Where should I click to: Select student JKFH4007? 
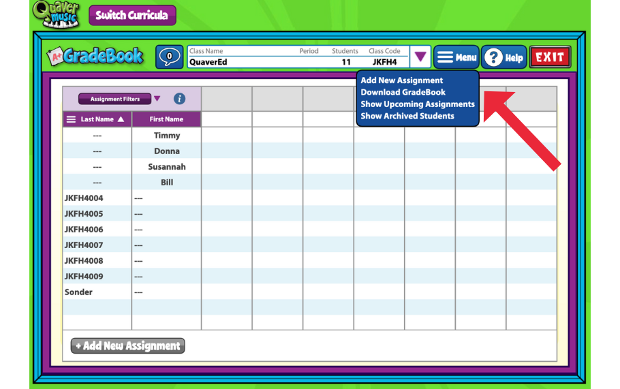84,245
